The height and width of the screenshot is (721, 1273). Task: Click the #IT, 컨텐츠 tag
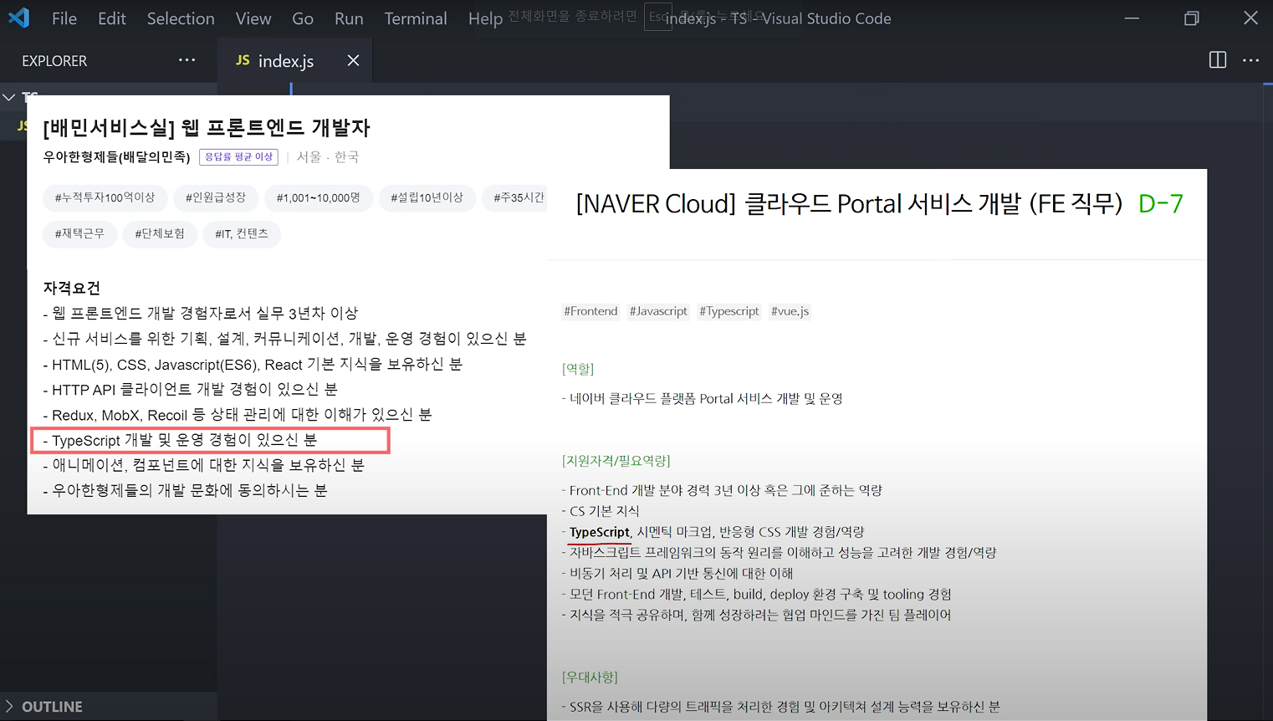click(x=242, y=233)
